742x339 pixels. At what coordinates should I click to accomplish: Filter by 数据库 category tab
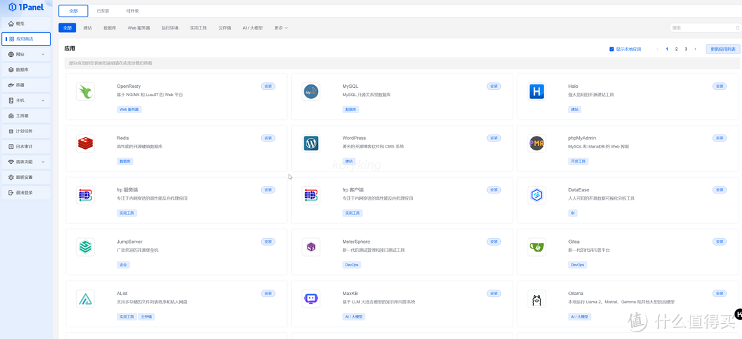coord(111,28)
